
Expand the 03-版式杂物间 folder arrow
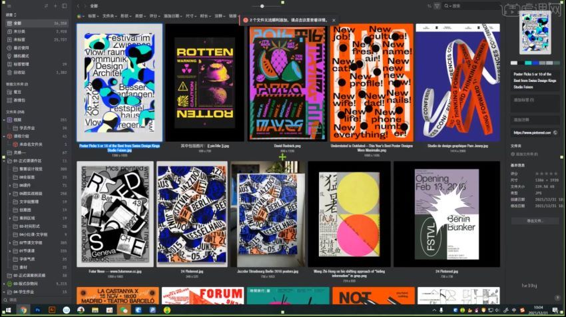point(5,284)
